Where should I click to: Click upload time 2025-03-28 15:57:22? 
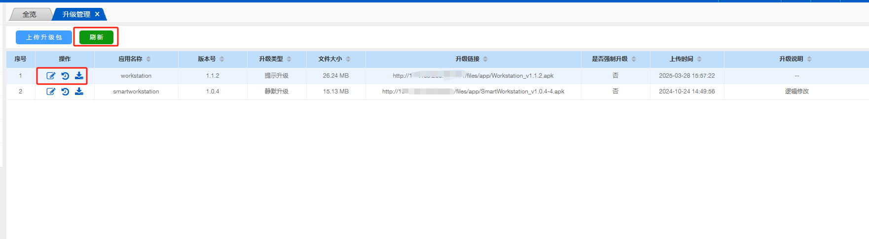[687, 76]
